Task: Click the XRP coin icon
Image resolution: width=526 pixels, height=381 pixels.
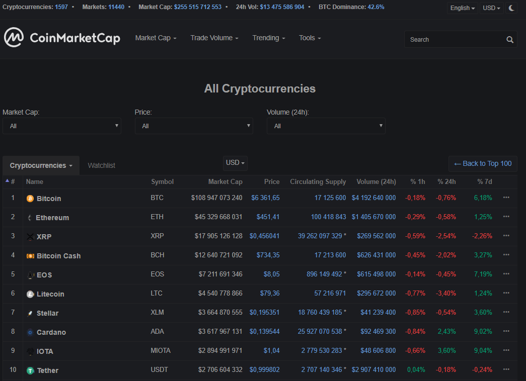Action: coord(30,237)
